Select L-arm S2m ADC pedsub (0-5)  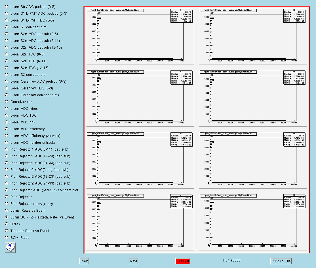[x=7, y=34]
